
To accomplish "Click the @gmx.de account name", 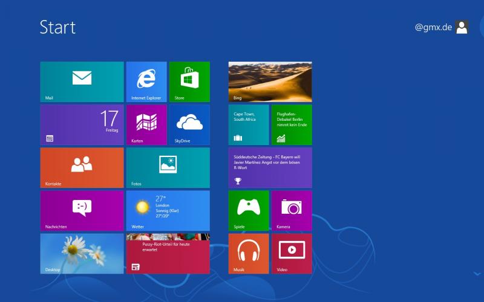I will point(433,27).
